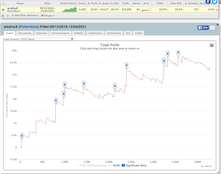
Task: Expand the Groups dropdown
Action: click(48, 16)
